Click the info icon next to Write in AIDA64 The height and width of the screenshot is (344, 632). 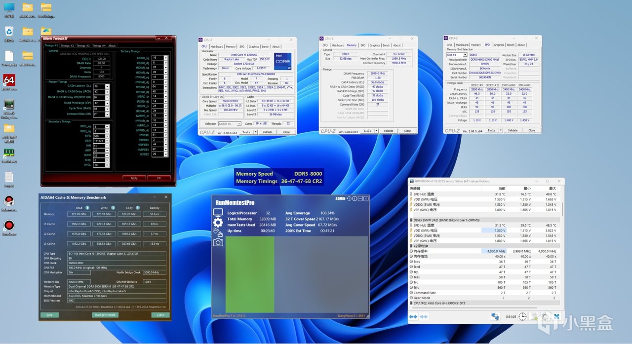click(113, 207)
